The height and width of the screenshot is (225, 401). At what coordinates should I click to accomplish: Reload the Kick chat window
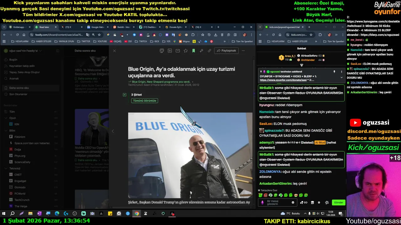point(273,35)
